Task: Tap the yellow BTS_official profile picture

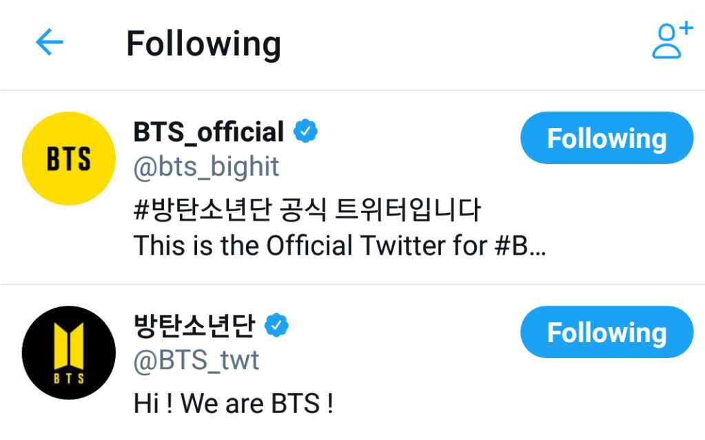Action: coord(69,158)
